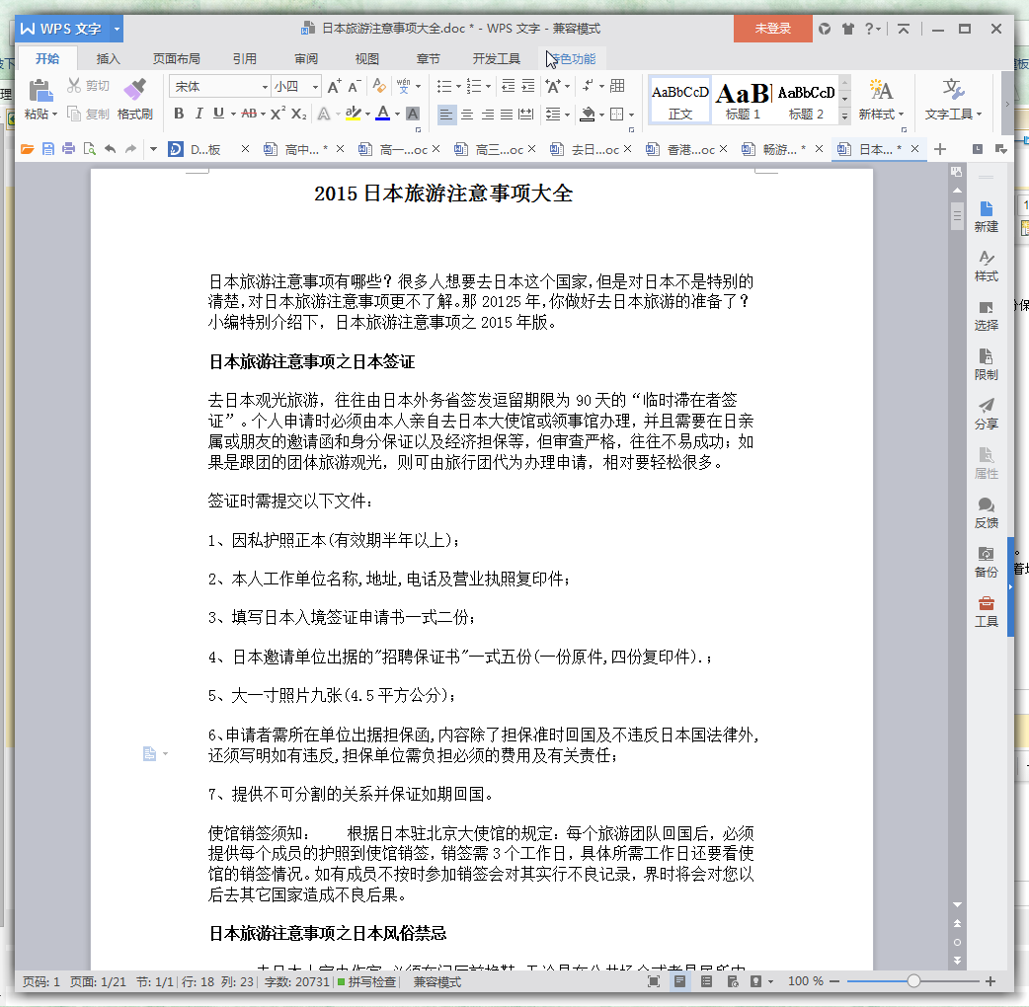Toggle strikethrough AB formatting
The width and height of the screenshot is (1029, 1007).
click(249, 114)
